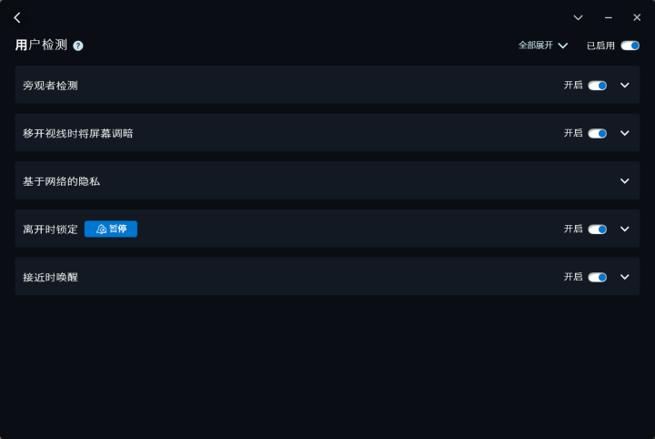This screenshot has height=439, width=655.
Task: Open the title bar dropdown chevron
Action: pyautogui.click(x=578, y=17)
